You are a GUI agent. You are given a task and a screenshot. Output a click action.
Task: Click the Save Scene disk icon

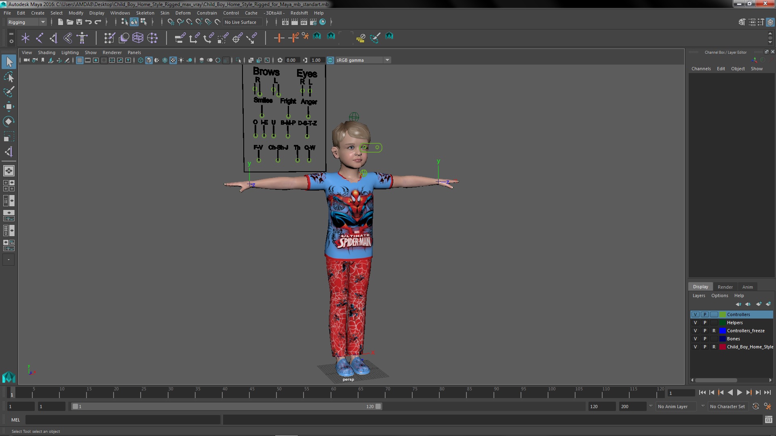pos(79,22)
